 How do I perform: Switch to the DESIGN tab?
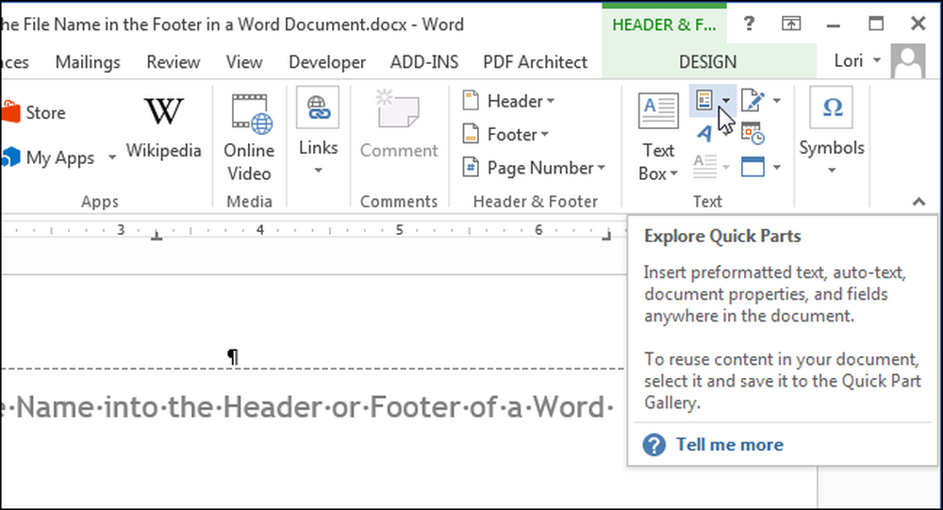tap(708, 62)
